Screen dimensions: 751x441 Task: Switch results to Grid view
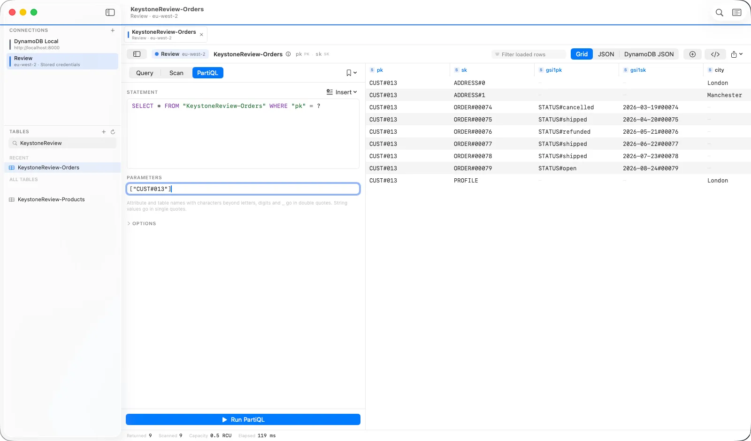(x=582, y=54)
